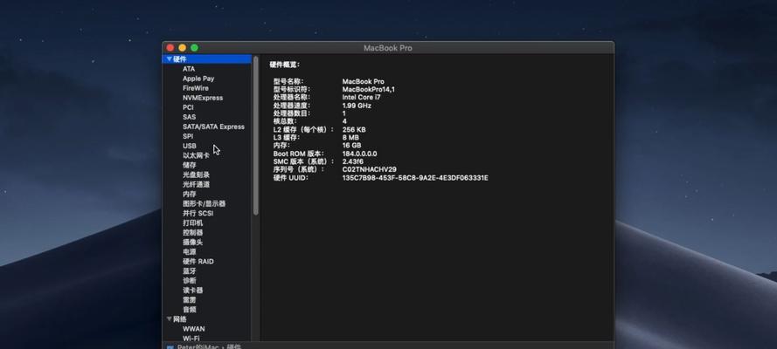
Task: Select SAS in the sidebar
Action: point(189,117)
